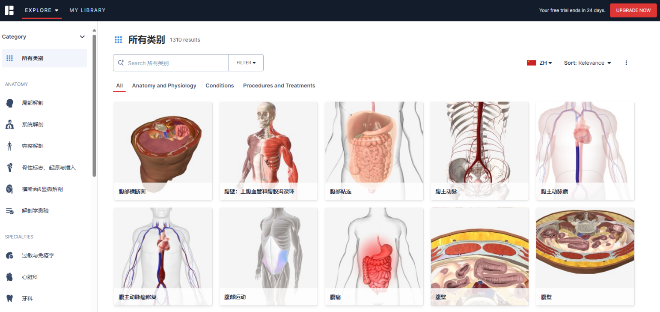Open 横断面&显微解剖 kidney icon category

(x=10, y=189)
